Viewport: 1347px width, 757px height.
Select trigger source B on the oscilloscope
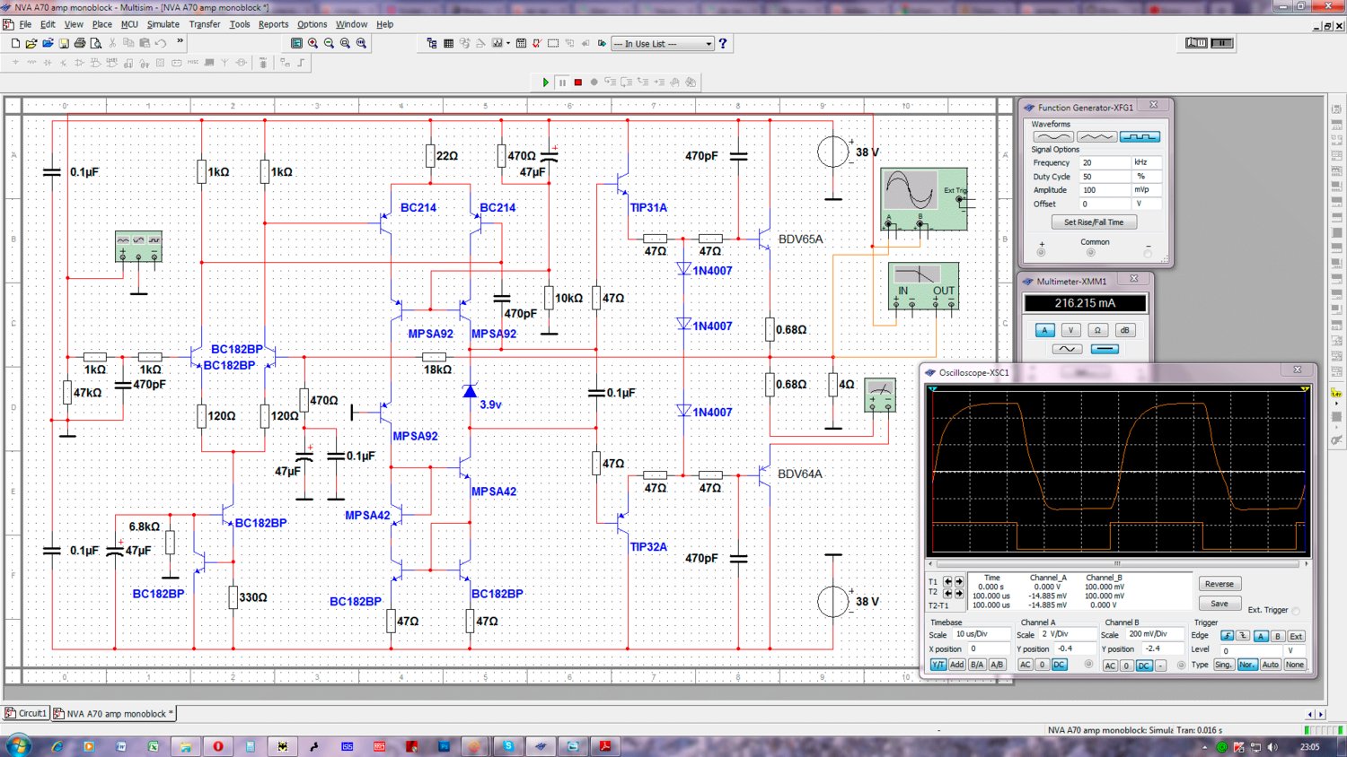coord(1278,636)
